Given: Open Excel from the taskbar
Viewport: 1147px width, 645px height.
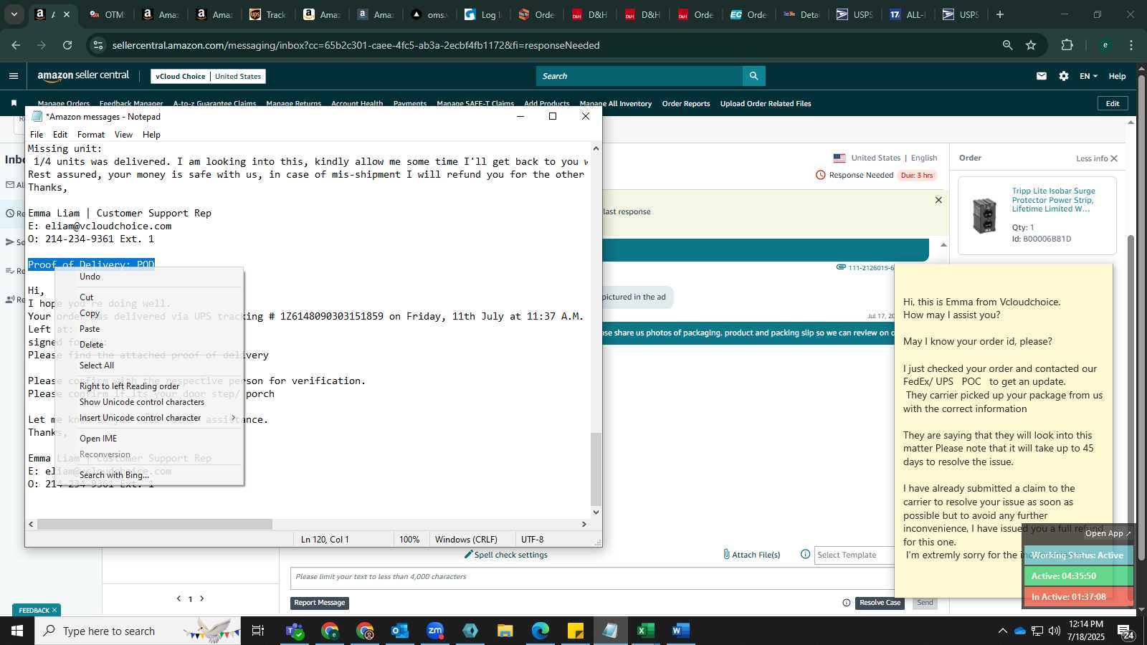Looking at the screenshot, I should point(645,631).
